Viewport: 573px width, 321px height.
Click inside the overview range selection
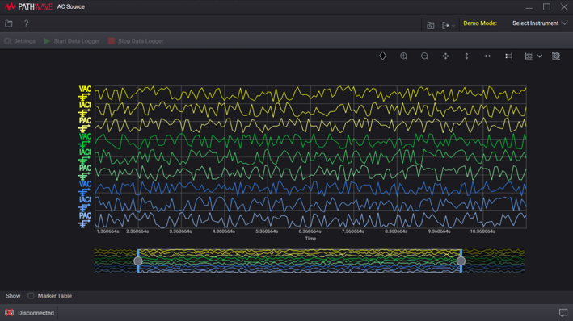tap(299, 261)
